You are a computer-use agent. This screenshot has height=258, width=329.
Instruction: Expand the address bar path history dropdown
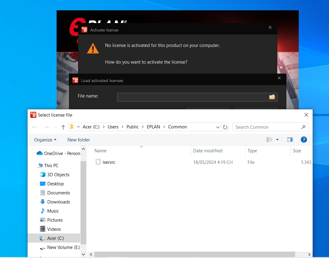click(218, 127)
